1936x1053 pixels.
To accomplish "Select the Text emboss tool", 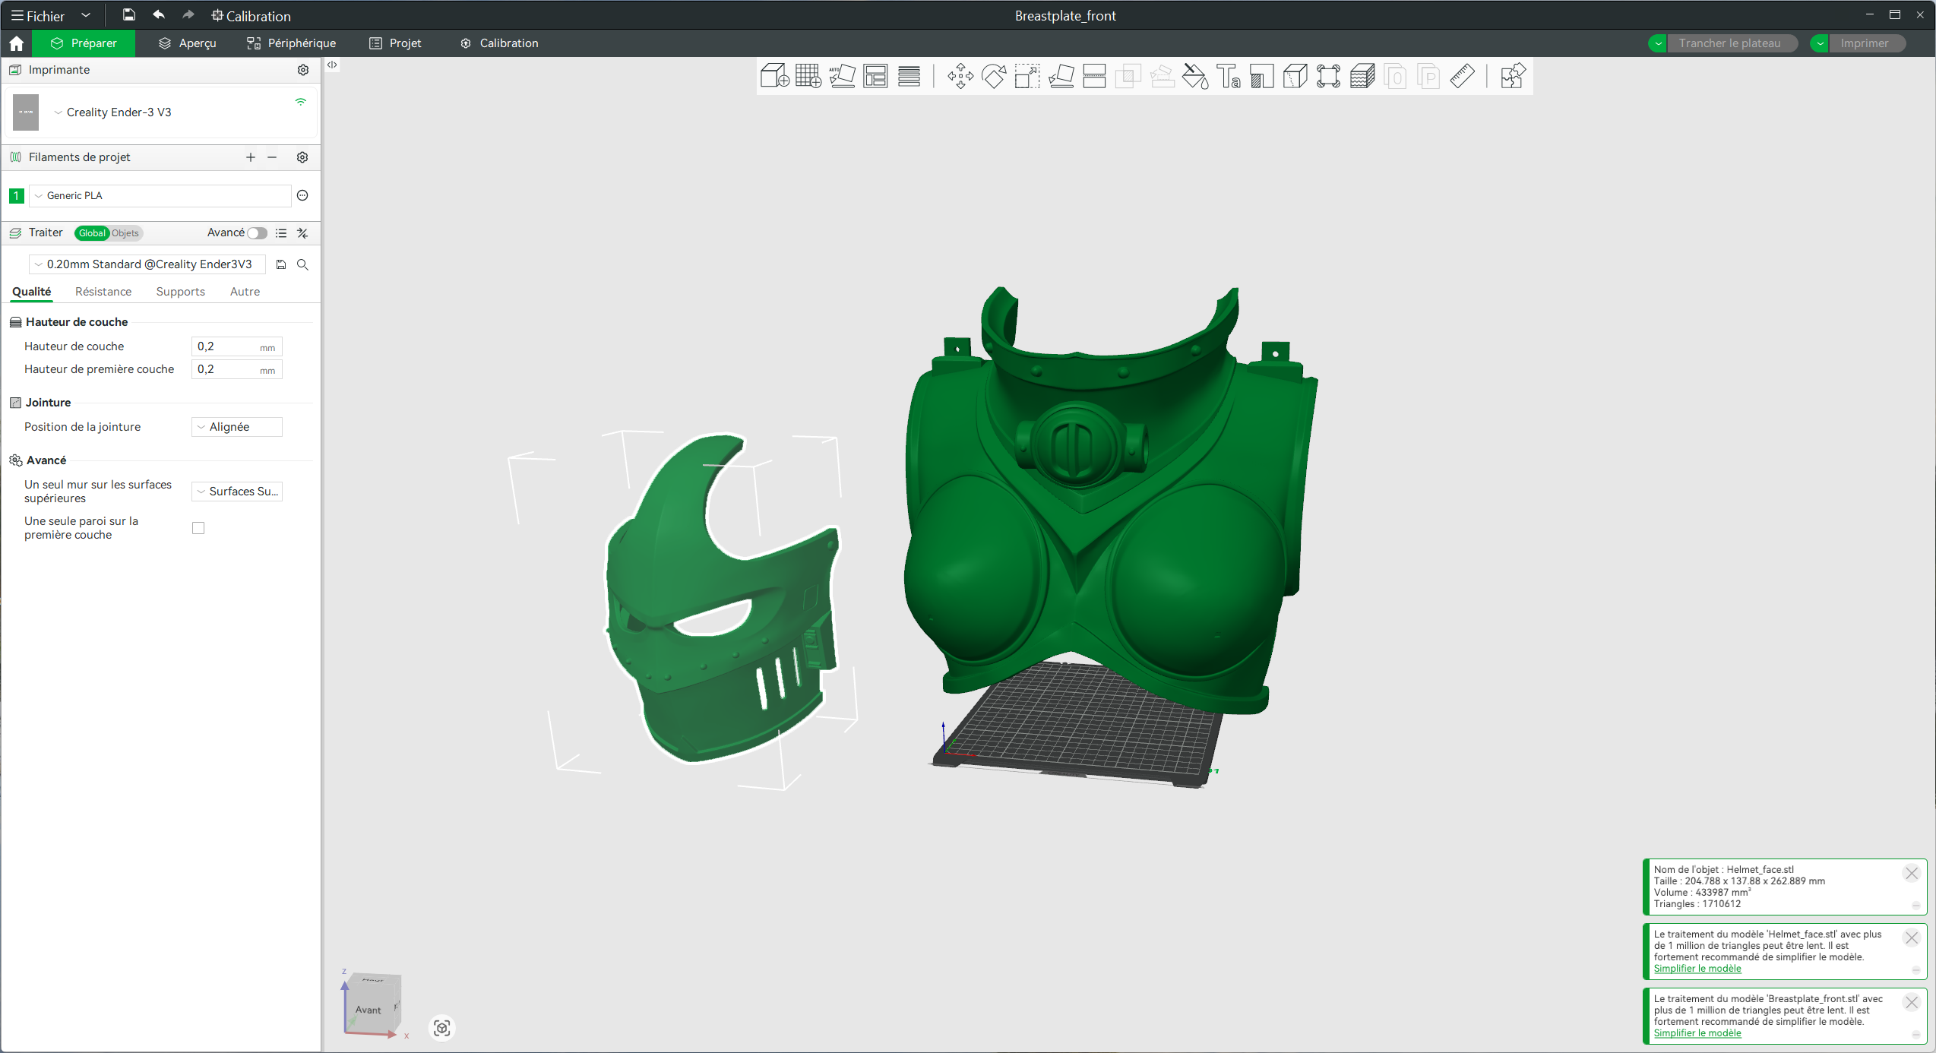I will (1229, 77).
